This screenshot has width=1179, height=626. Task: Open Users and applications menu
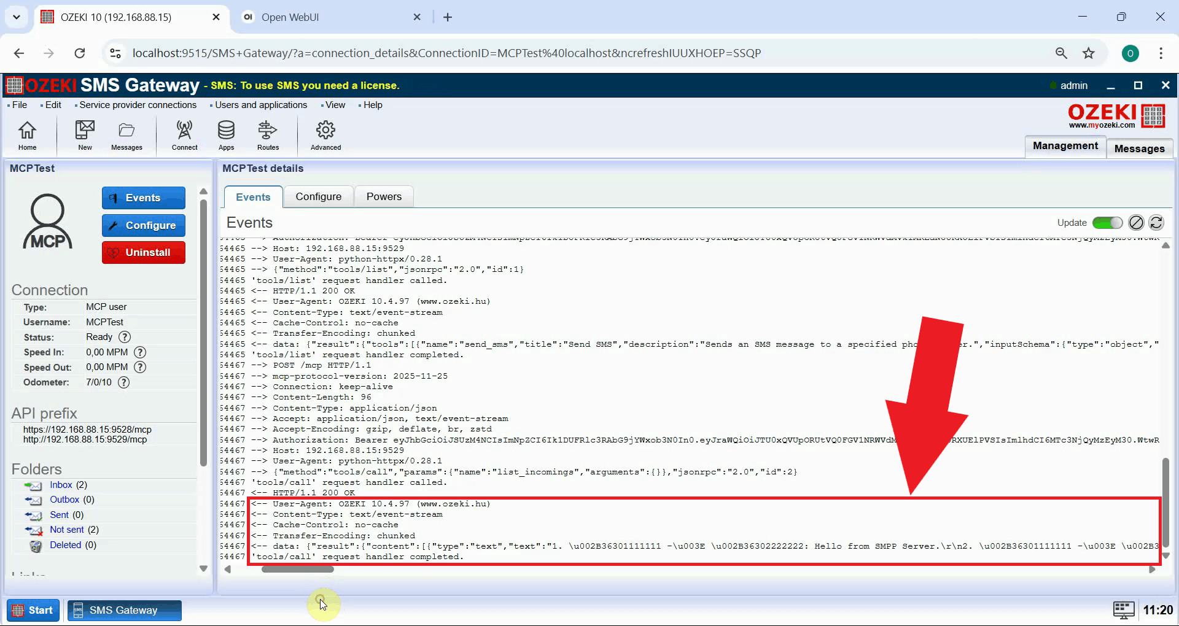click(x=260, y=105)
